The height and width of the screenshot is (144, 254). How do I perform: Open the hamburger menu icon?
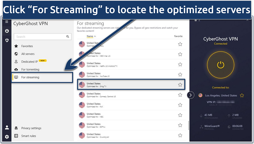[x=7, y=22]
